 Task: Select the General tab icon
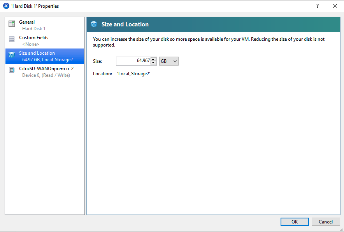[x=12, y=24]
